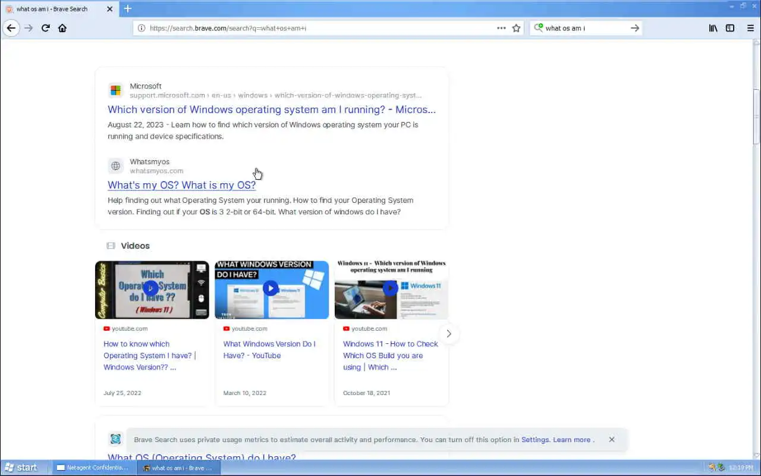Click the 'March 10, 2022' video date

tap(245, 393)
